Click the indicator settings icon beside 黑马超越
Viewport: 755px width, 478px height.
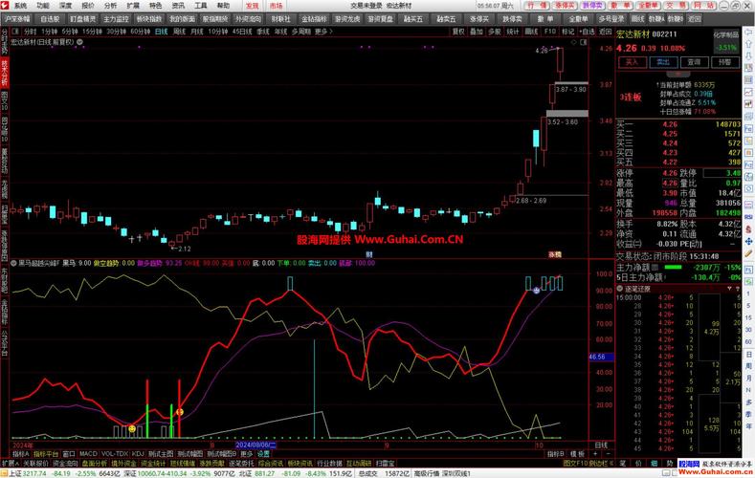point(13,263)
